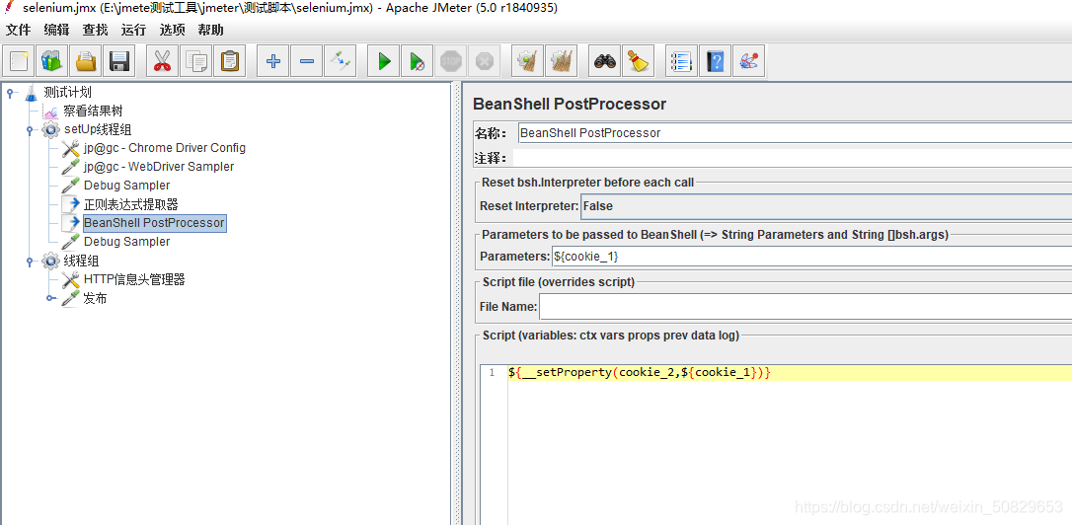Click the Expand All plus icon
Viewport: 1072px width, 525px height.
[x=272, y=62]
